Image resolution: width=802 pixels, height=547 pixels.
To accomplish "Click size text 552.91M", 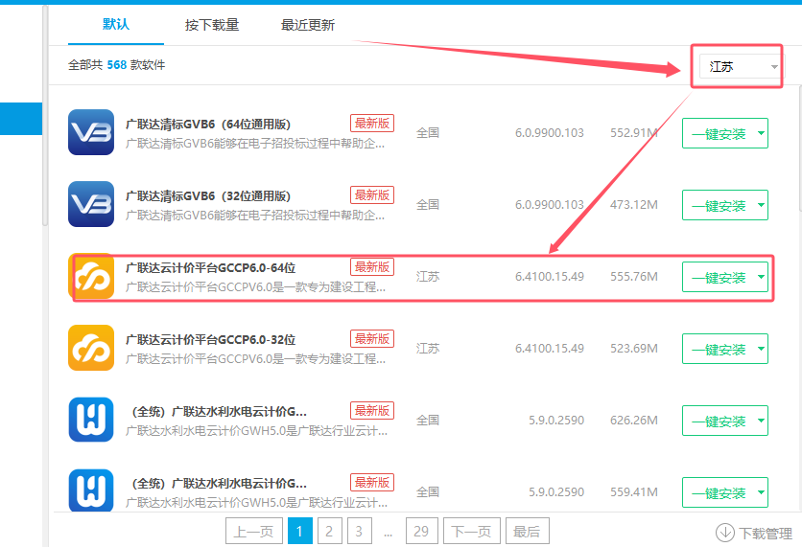I will tap(634, 133).
